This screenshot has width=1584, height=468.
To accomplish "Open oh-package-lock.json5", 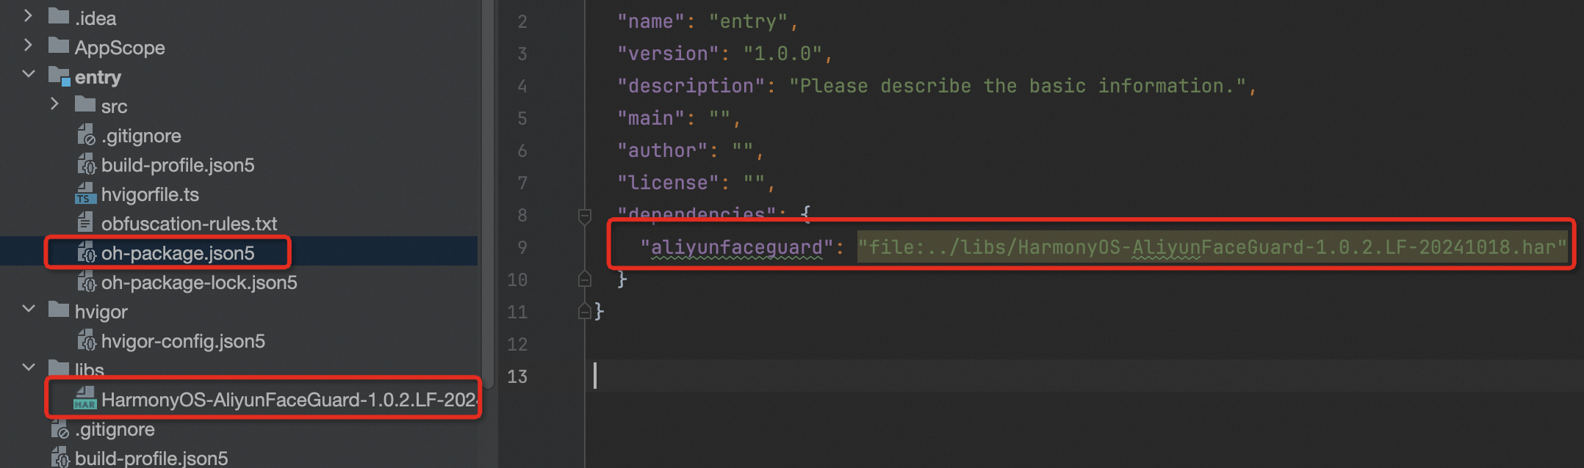I will [x=199, y=282].
